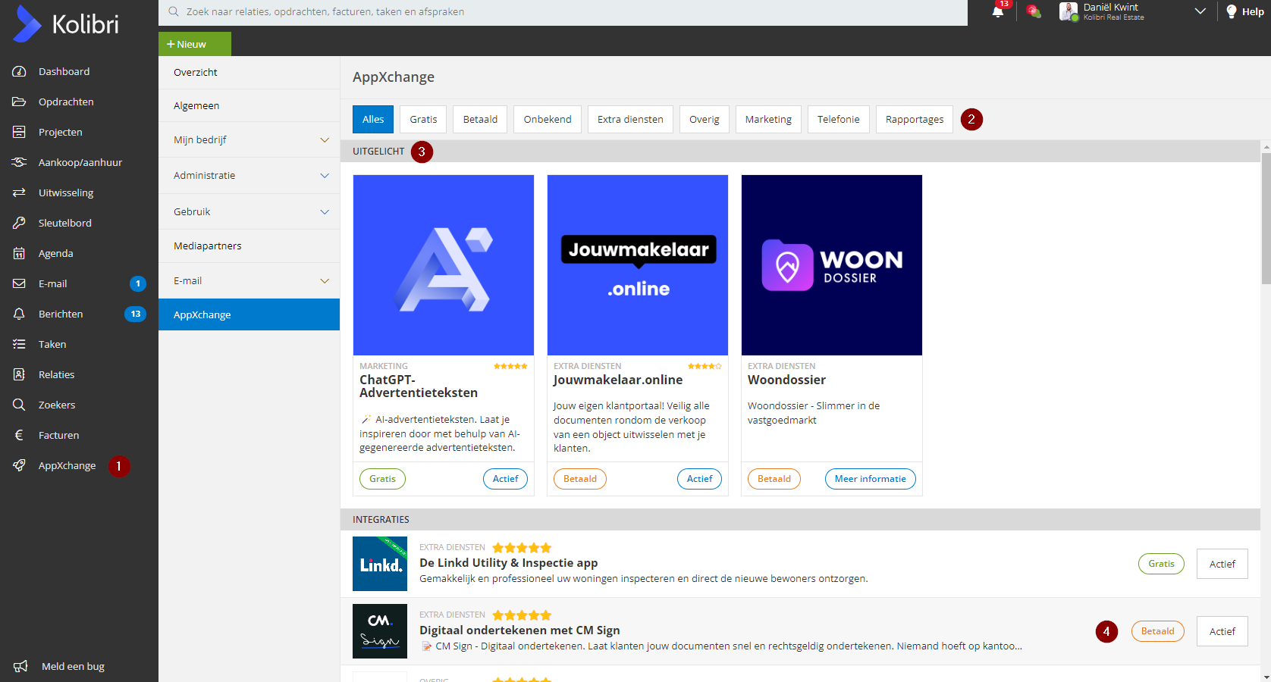1271x682 pixels.
Task: Click the Help lightbulb icon
Action: [x=1232, y=11]
